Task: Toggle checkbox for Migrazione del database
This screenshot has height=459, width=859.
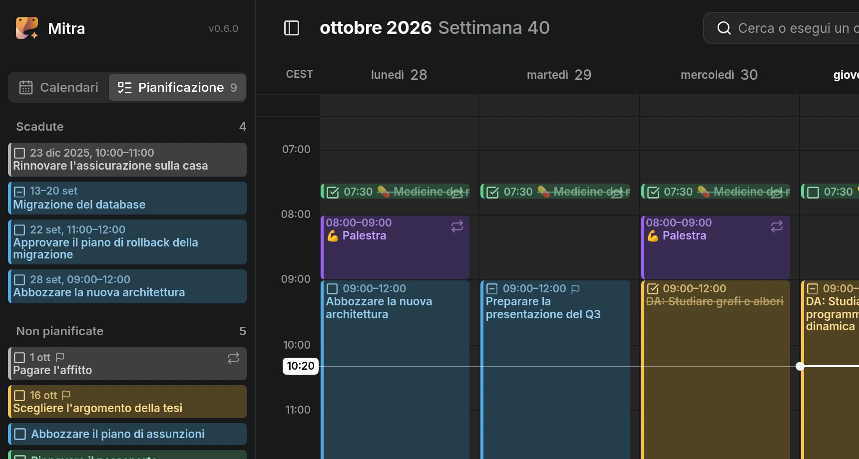Action: (19, 192)
